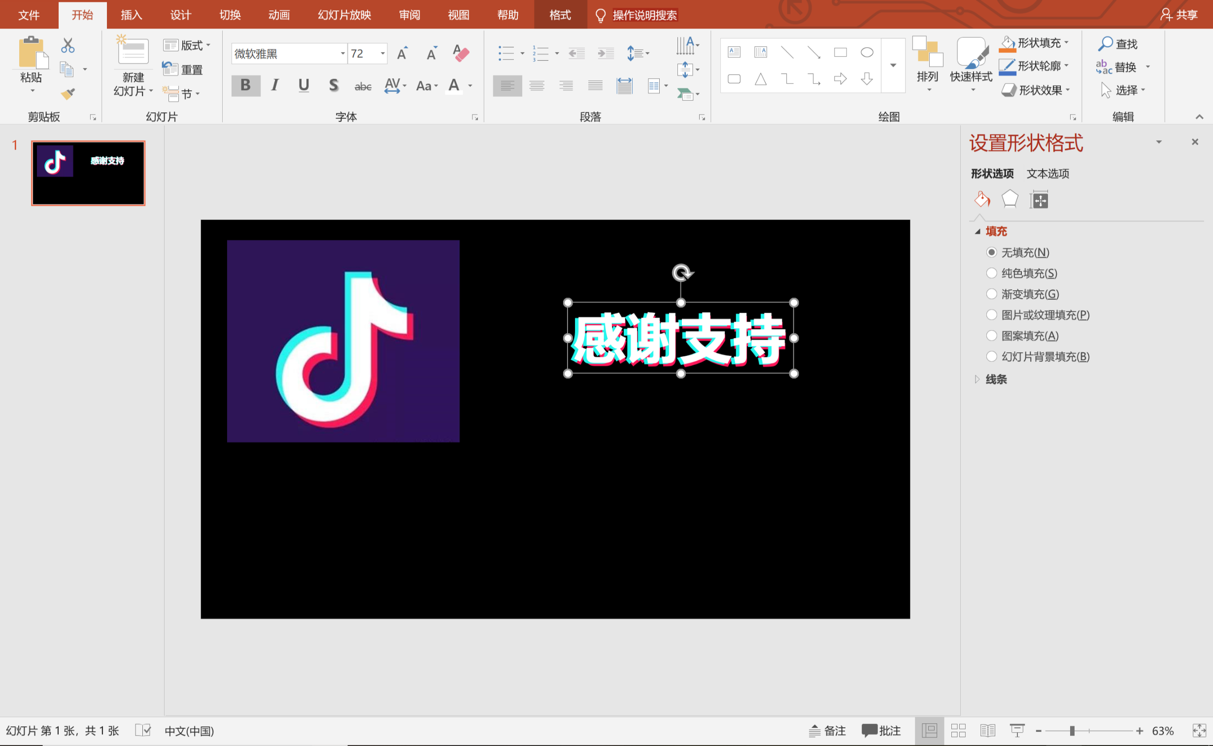Click the Cut scissors icon
1213x746 pixels.
(67, 45)
